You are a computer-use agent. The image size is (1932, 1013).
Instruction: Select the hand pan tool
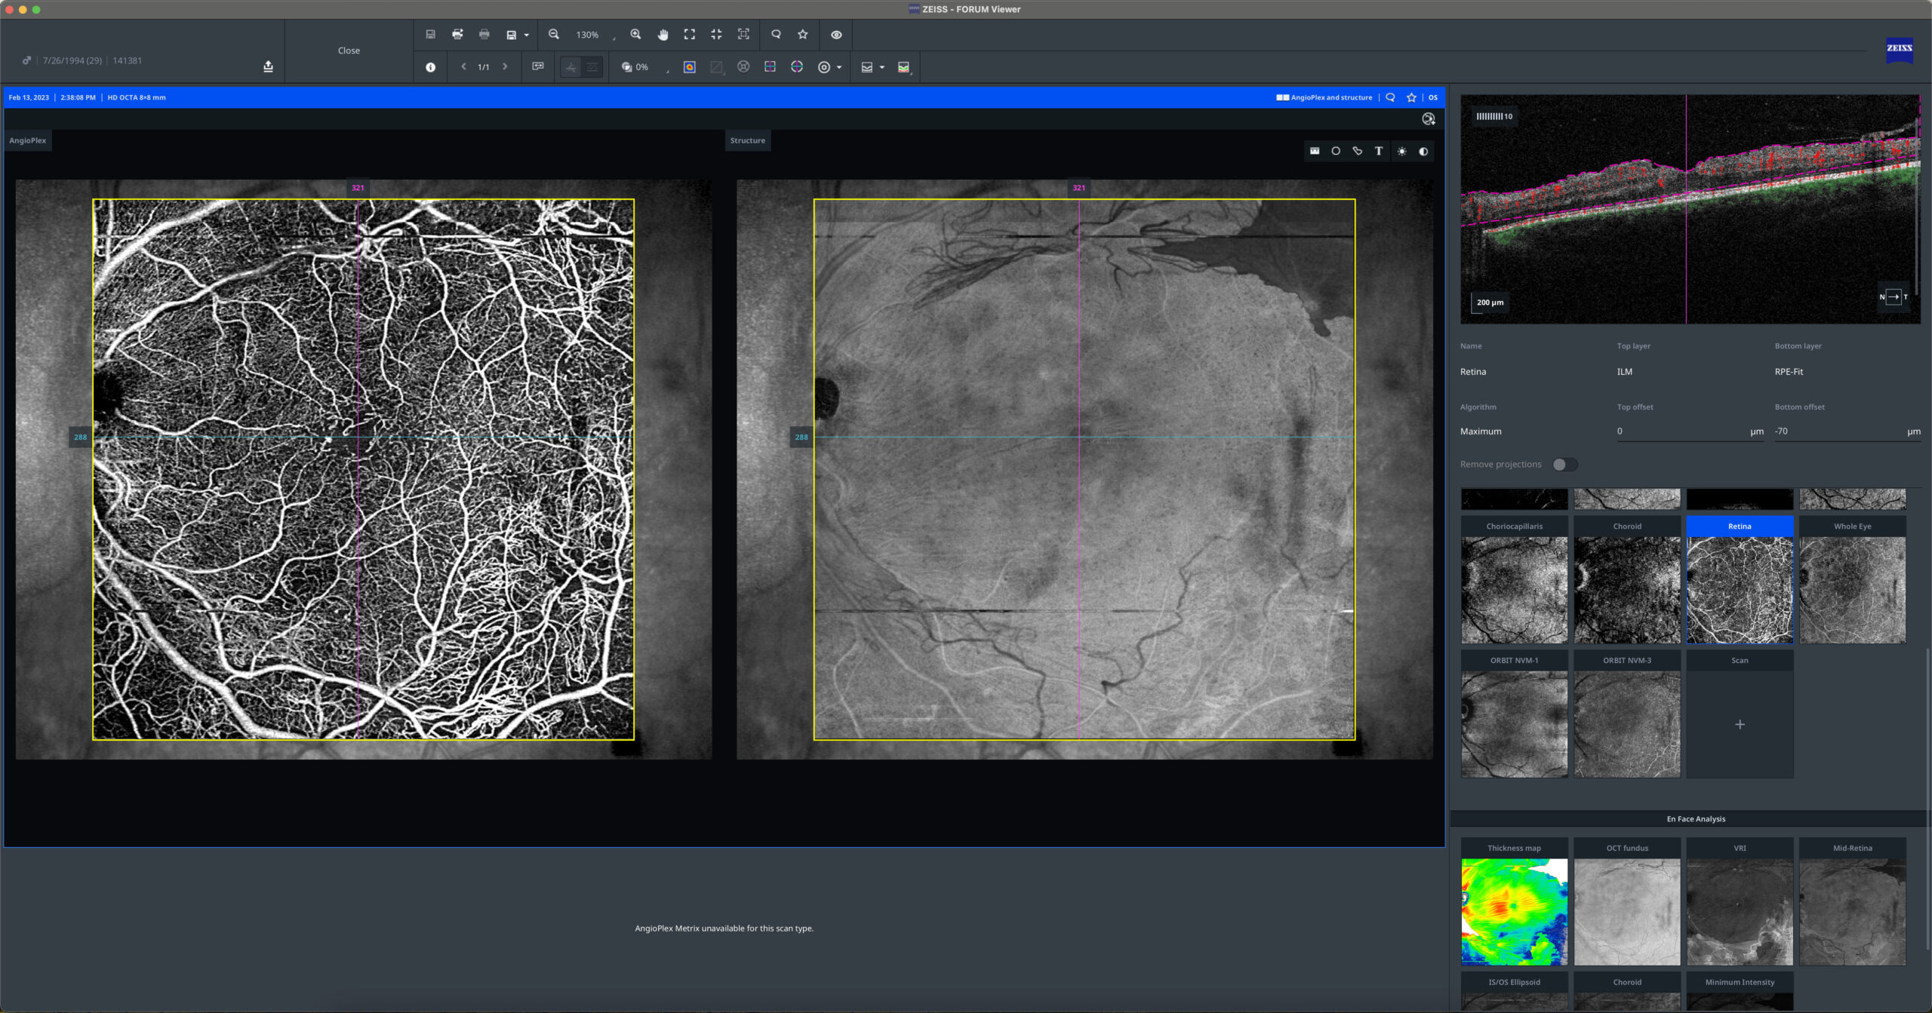click(x=663, y=35)
